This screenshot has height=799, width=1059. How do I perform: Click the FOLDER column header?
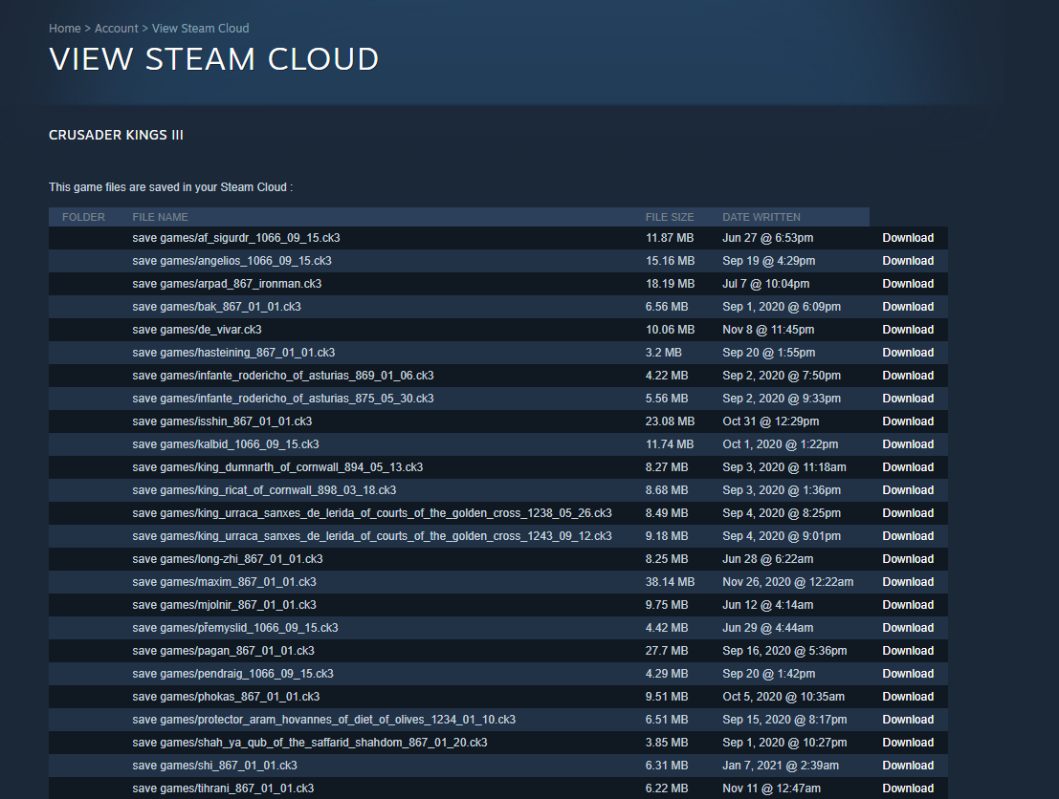(83, 217)
